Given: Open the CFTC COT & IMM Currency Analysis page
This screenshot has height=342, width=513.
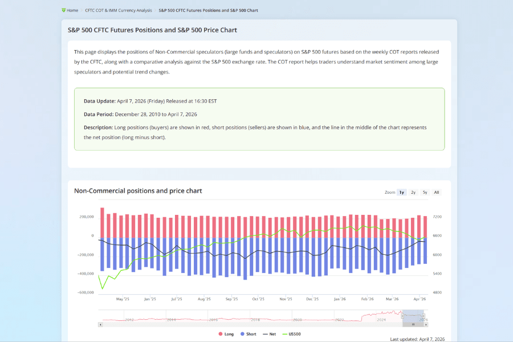Looking at the screenshot, I should 118,10.
